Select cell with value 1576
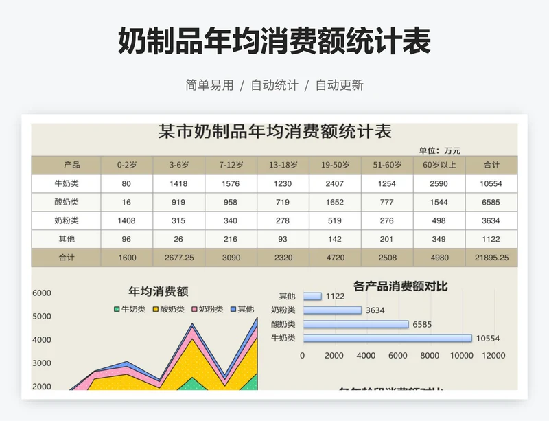This screenshot has width=549, height=421. (231, 183)
